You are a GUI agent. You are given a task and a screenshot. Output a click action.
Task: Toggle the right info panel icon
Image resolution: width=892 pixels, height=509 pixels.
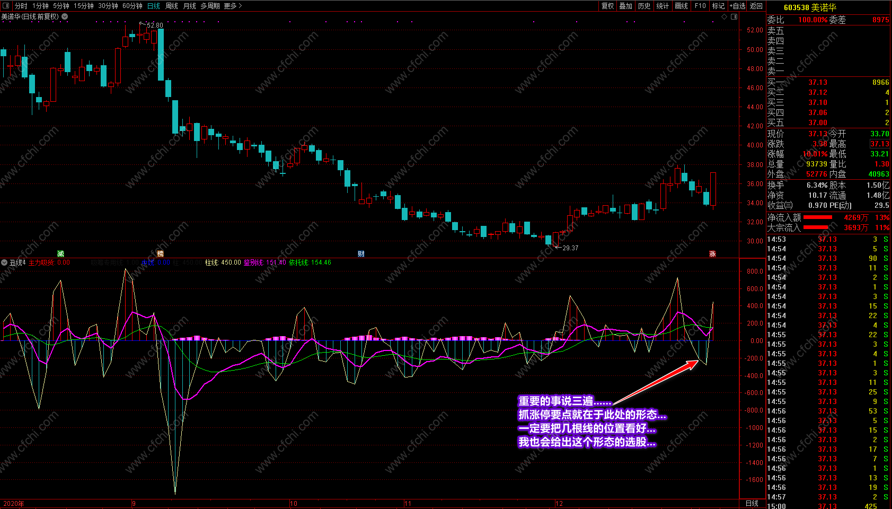point(734,17)
